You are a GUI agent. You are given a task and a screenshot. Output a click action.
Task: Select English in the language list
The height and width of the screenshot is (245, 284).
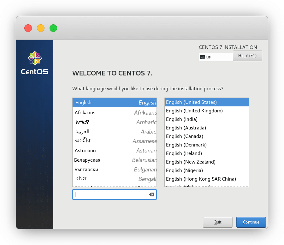[x=114, y=103]
